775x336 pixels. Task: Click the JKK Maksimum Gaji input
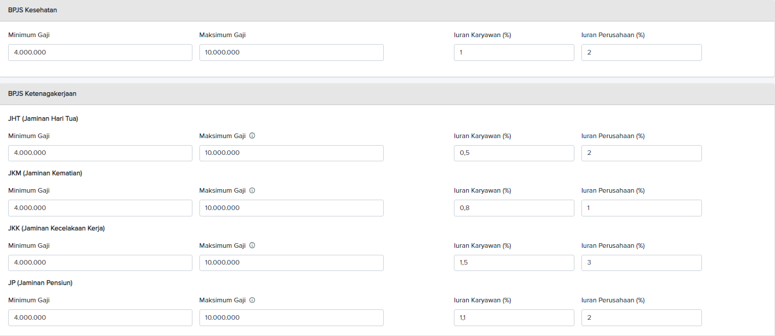pos(291,263)
